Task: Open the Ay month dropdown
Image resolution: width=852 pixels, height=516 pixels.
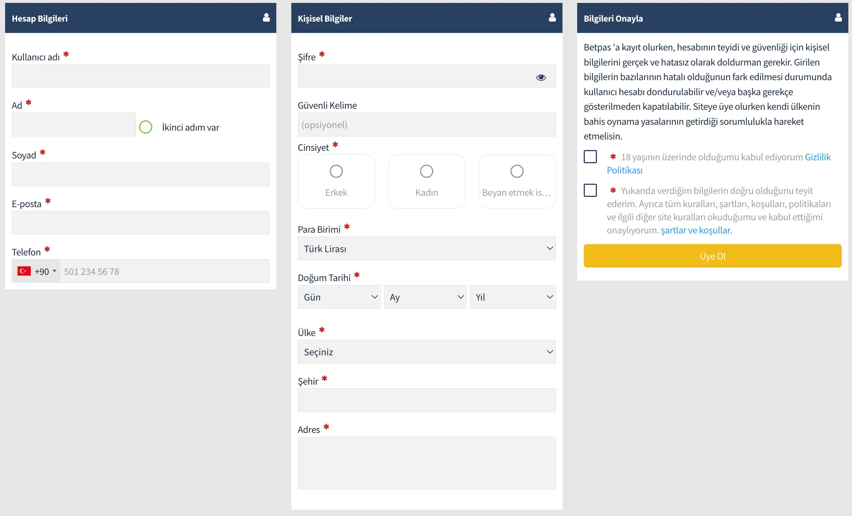Action: click(425, 297)
